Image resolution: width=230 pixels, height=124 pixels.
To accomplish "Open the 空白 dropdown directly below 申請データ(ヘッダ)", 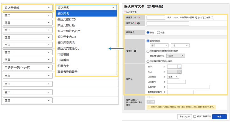I will pos(28,76).
